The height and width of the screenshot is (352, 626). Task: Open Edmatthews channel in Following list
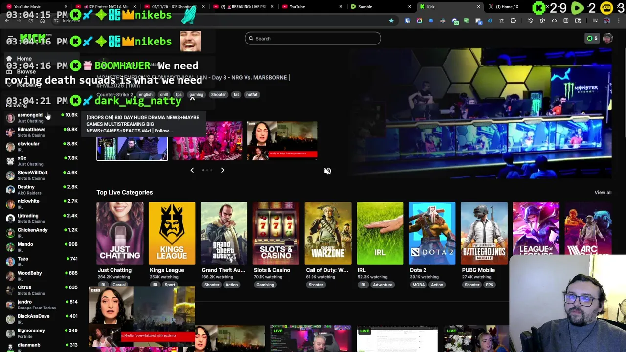pyautogui.click(x=42, y=132)
